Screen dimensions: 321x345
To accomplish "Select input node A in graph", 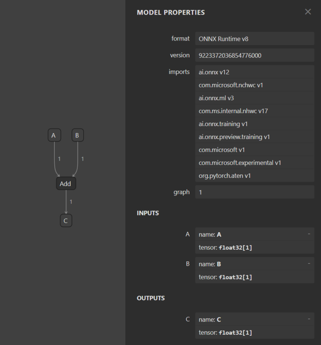I will [53, 135].
